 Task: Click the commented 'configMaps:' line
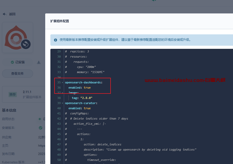tap(77, 113)
